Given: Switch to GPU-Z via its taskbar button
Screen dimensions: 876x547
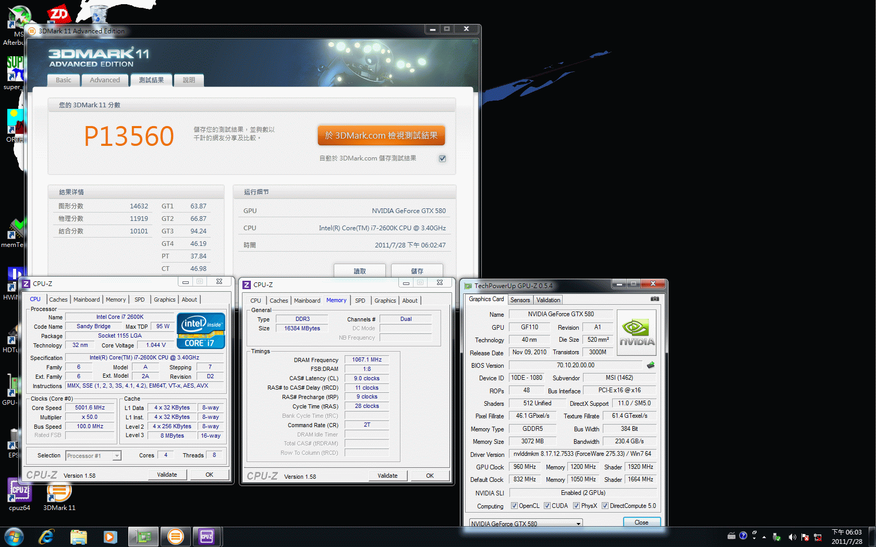Looking at the screenshot, I should 143,537.
